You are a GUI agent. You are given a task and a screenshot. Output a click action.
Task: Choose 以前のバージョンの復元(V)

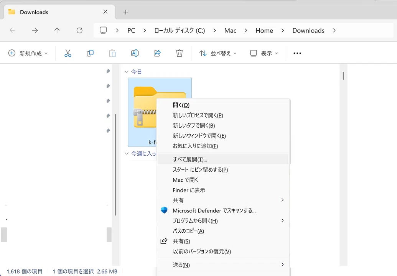[223, 251]
